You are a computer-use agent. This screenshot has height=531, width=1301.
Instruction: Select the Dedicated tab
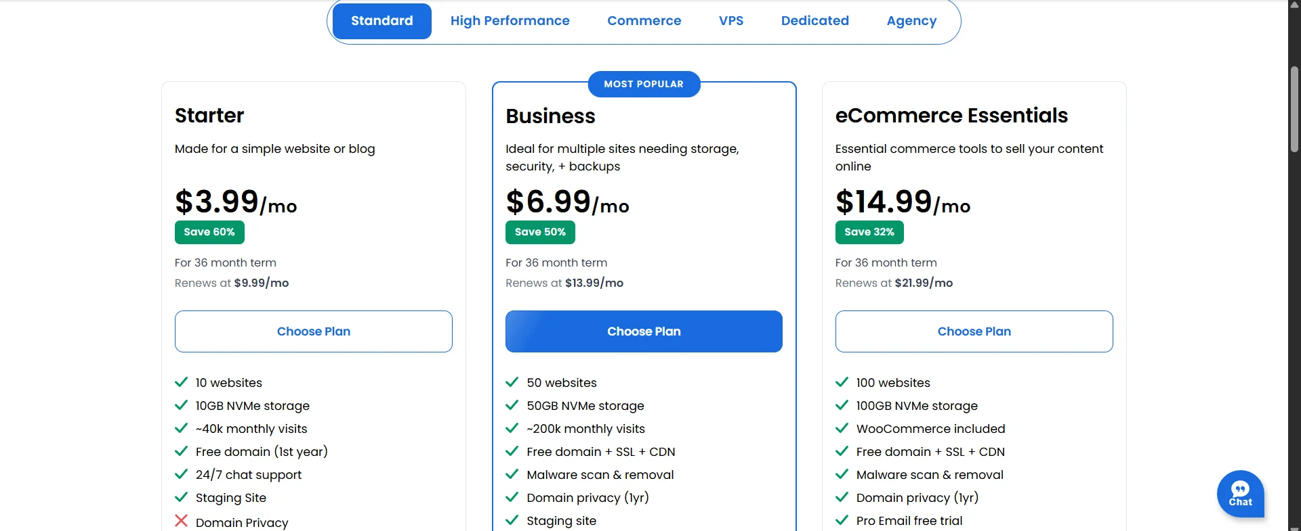tap(814, 21)
